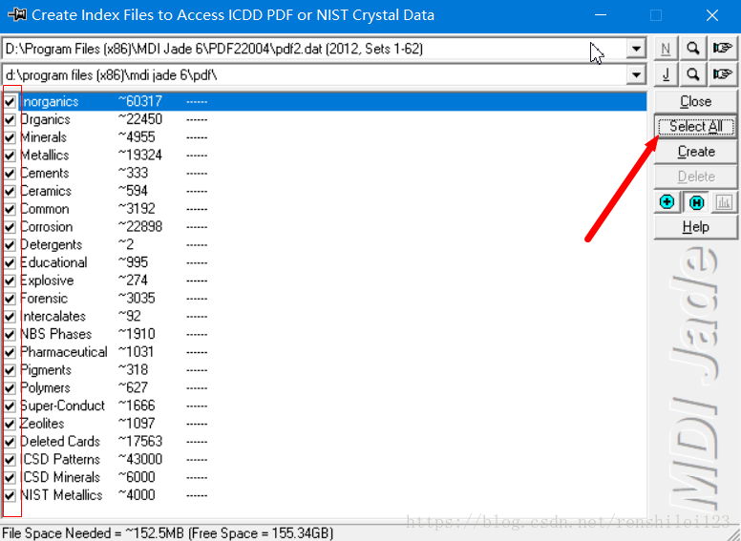Screen dimensions: 741x541
Task: Select the Inorganics row count ~60317
Action: (139, 101)
